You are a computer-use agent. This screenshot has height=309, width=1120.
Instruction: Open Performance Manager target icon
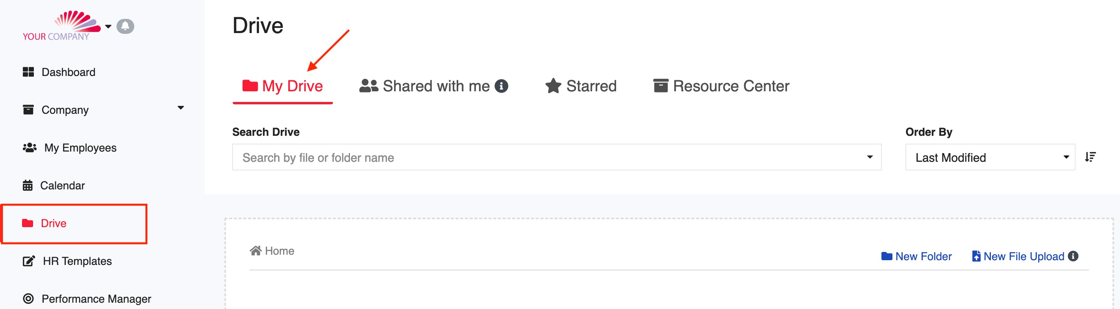click(28, 299)
